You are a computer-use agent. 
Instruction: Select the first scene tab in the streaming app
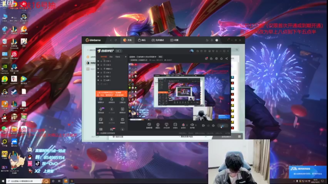pos(104,57)
